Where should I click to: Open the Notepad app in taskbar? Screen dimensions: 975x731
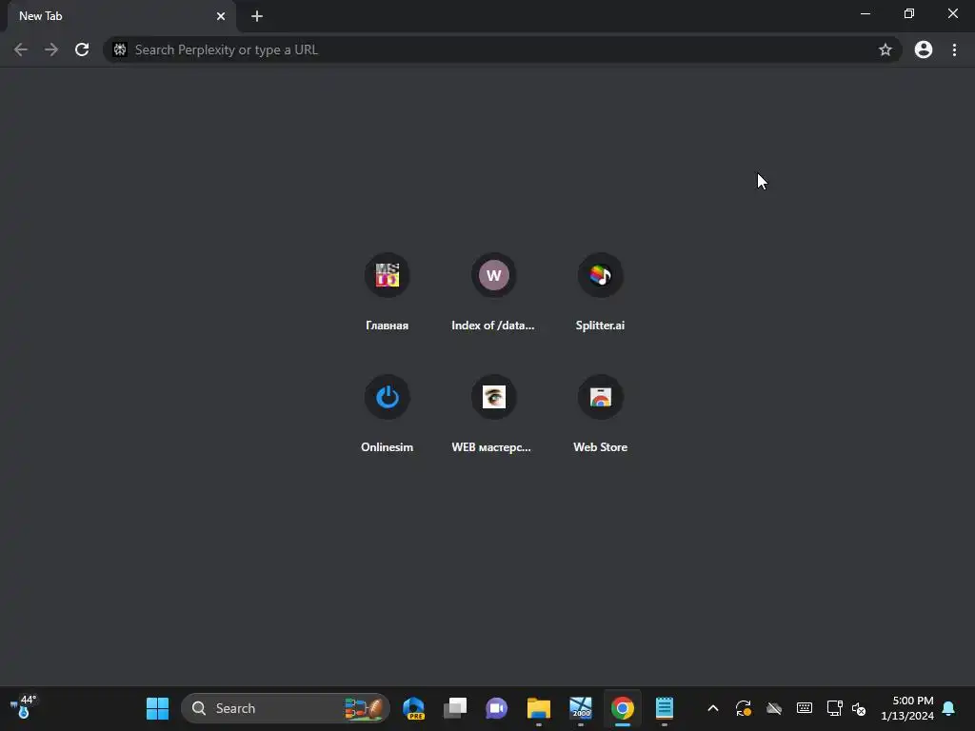[x=664, y=708]
